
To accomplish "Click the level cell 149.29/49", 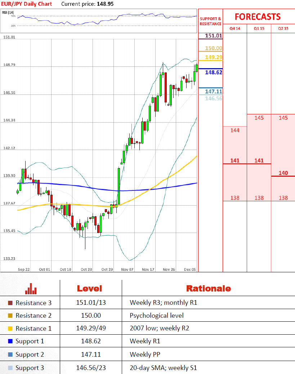I will (x=91, y=328).
